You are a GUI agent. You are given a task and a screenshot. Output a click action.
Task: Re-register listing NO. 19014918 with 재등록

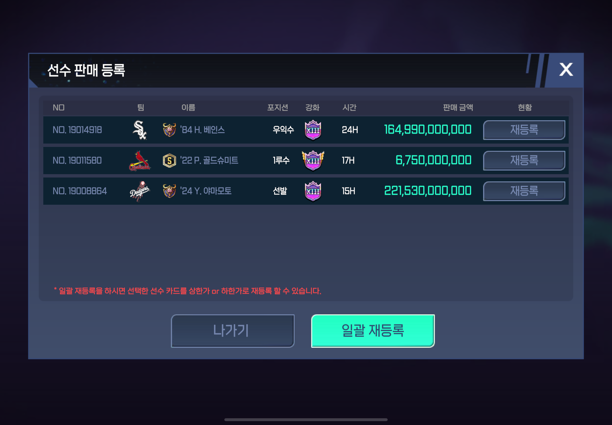[524, 130]
